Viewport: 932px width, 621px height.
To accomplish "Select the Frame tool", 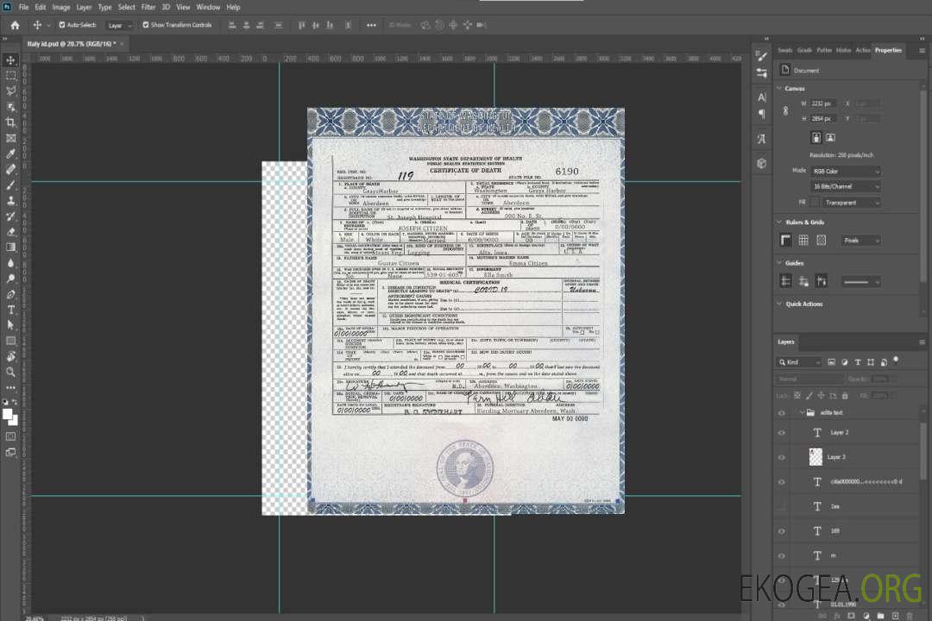I will coord(10,138).
